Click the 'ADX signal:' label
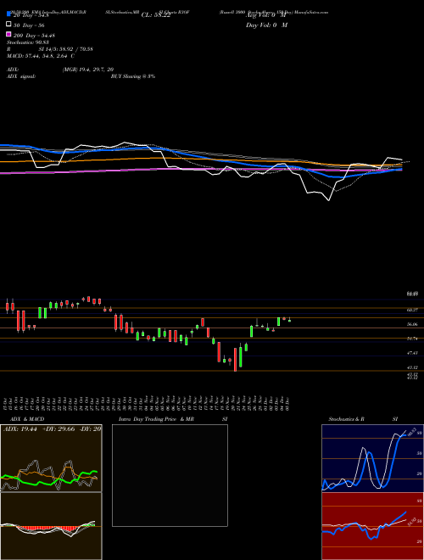Screen dimensions: 424x560 tap(21, 76)
